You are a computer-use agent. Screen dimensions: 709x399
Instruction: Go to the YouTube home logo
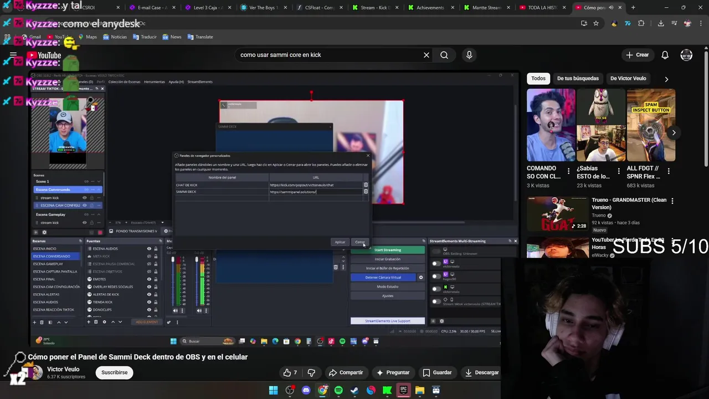point(44,55)
